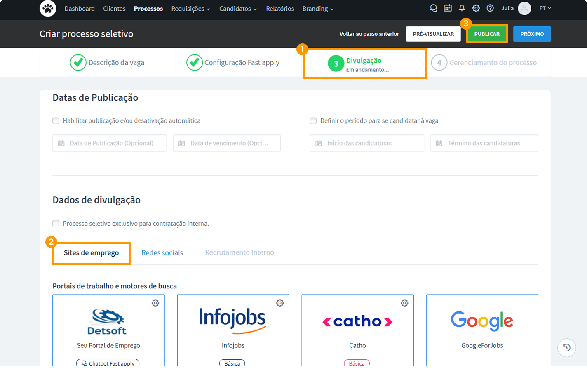Screen dimensions: 587x368
Task: Mark process as exclusive for internal hiring
Action: coord(56,223)
